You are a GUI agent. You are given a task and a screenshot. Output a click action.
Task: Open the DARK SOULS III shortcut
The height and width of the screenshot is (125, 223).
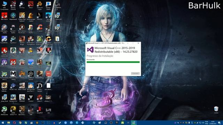pos(13,110)
